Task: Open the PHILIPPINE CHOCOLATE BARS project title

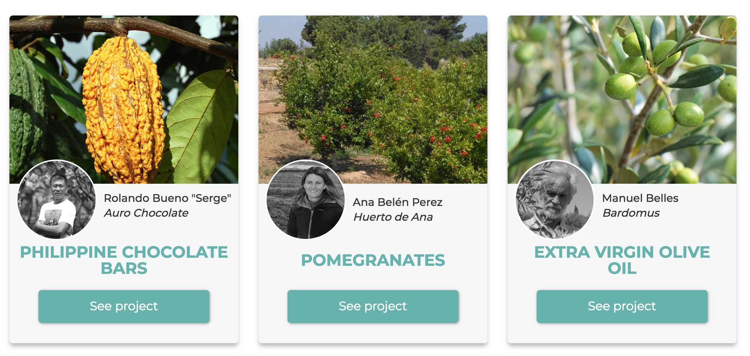Action: point(124,259)
